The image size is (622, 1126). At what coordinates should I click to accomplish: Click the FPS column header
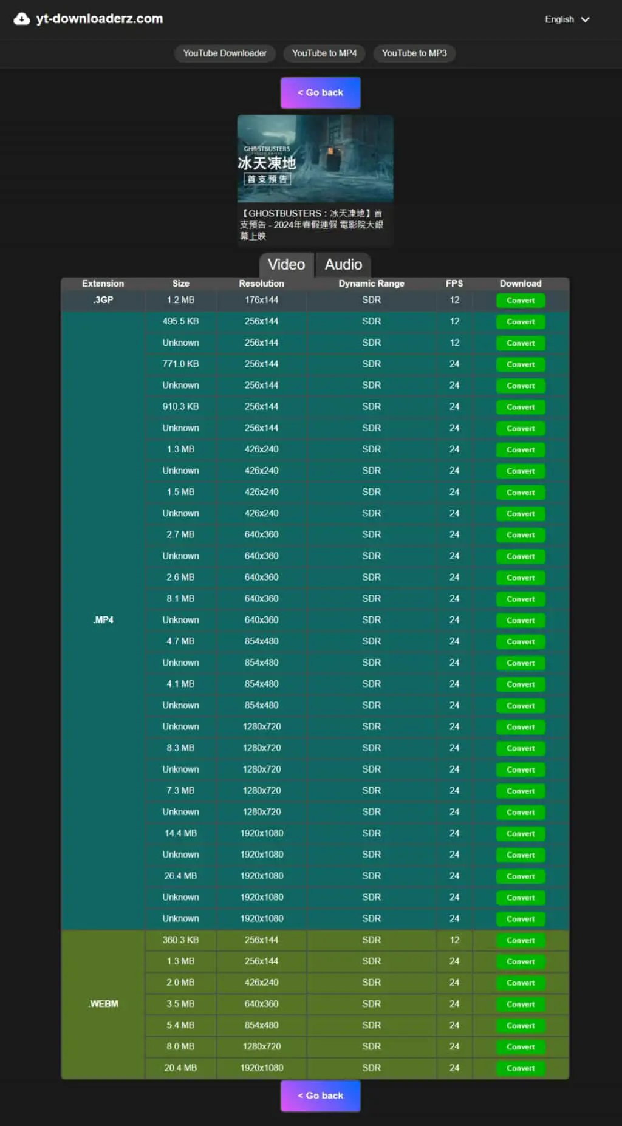(x=454, y=284)
